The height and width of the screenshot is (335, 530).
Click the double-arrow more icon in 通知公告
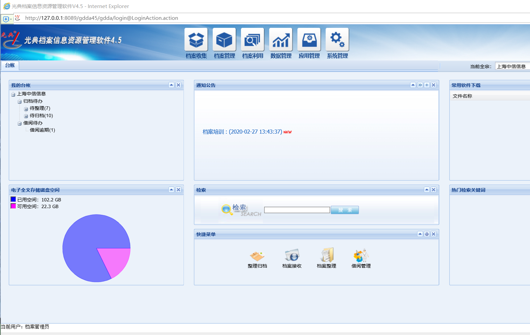[420, 85]
